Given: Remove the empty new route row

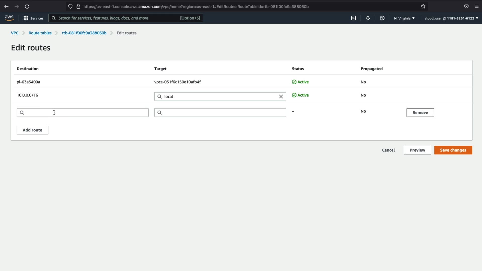Looking at the screenshot, I should [x=420, y=113].
